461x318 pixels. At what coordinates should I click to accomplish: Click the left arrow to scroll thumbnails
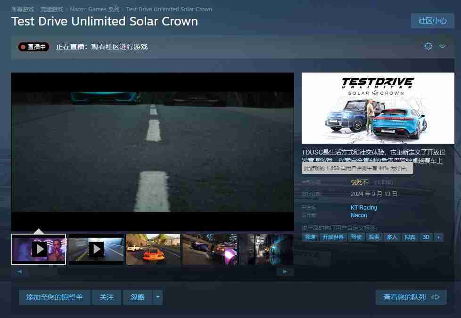point(19,271)
